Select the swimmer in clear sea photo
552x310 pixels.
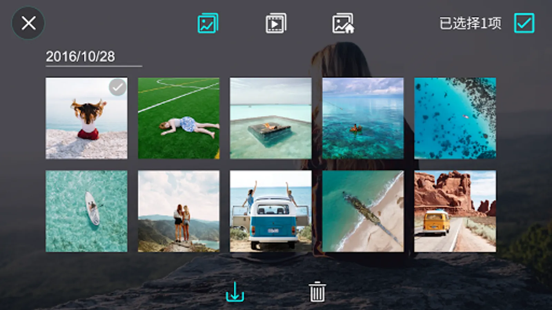pyautogui.click(x=363, y=118)
